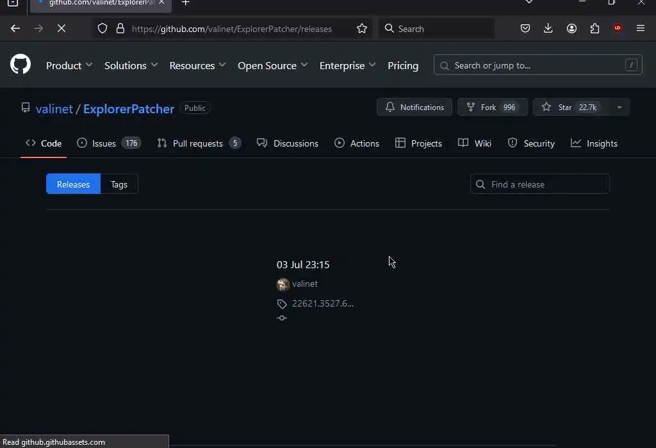Switch to the Insights tab
Image resolution: width=656 pixels, height=448 pixels.
(594, 143)
